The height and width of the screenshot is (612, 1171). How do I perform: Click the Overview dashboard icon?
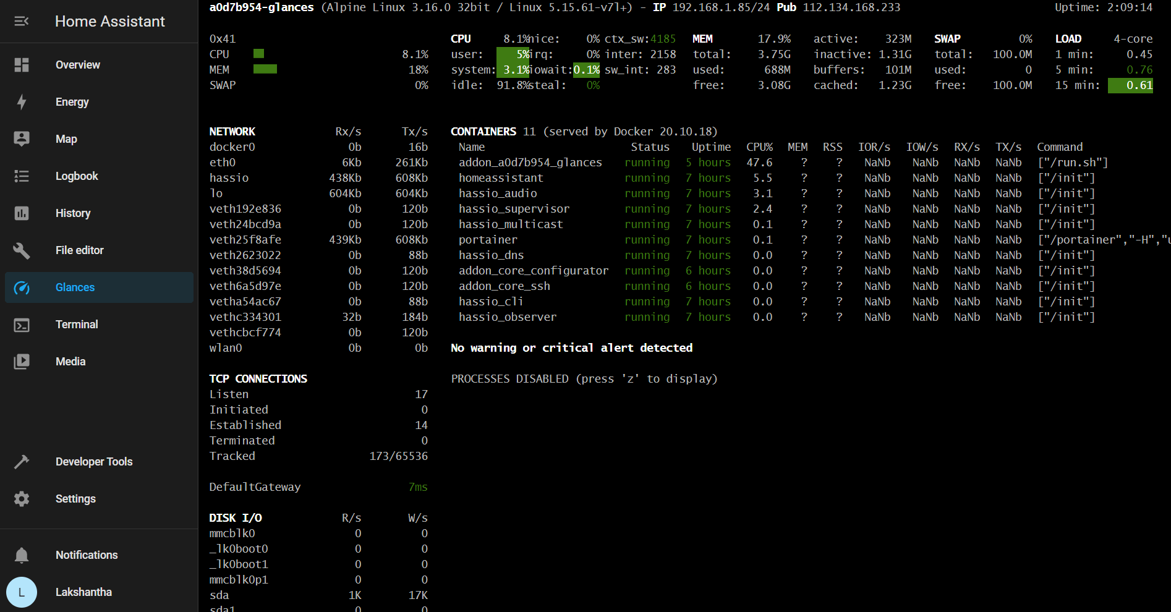(x=22, y=65)
